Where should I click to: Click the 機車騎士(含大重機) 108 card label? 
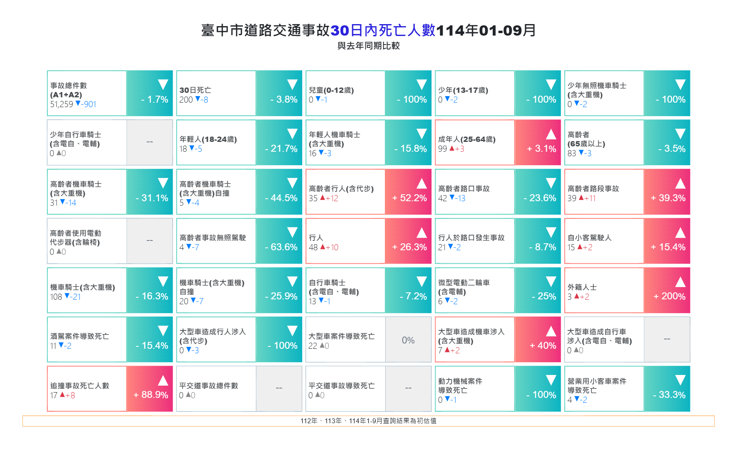(x=82, y=287)
